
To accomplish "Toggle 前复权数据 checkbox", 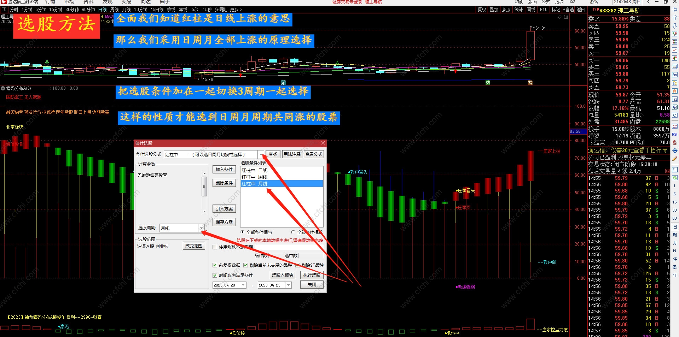I will pos(215,265).
